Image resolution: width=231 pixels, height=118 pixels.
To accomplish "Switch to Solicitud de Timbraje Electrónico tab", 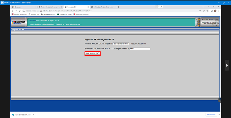I will click(102, 7).
